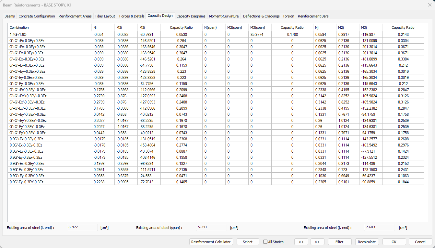Confirm with the OK button

point(394,242)
